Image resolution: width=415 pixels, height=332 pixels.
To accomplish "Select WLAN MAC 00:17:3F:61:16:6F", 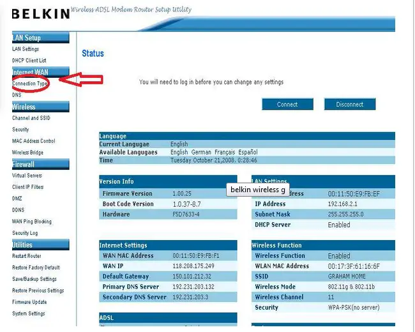I will click(354, 266).
